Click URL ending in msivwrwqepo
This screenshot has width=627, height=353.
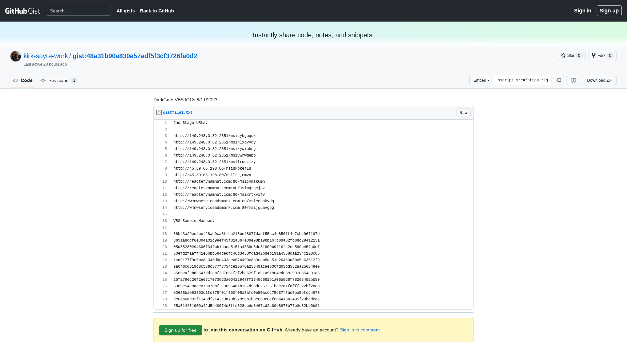point(215,156)
